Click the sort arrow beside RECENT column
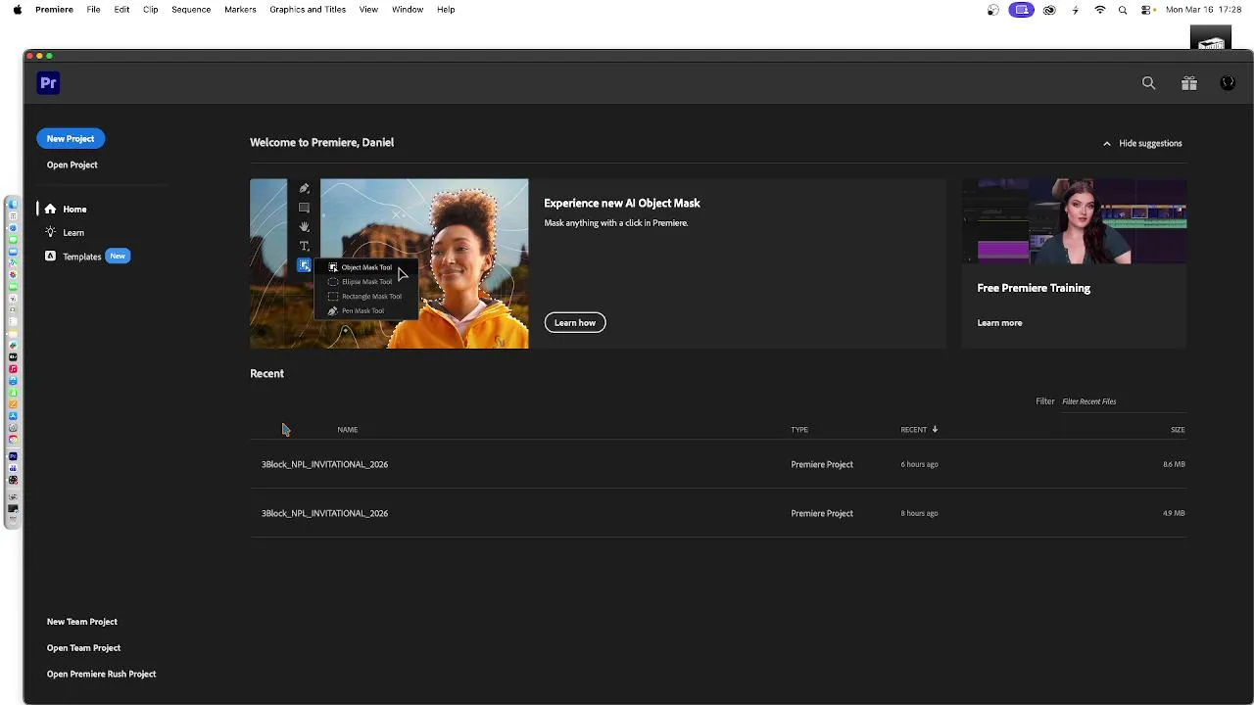Screen dimensions: 1254x705 (x=935, y=429)
